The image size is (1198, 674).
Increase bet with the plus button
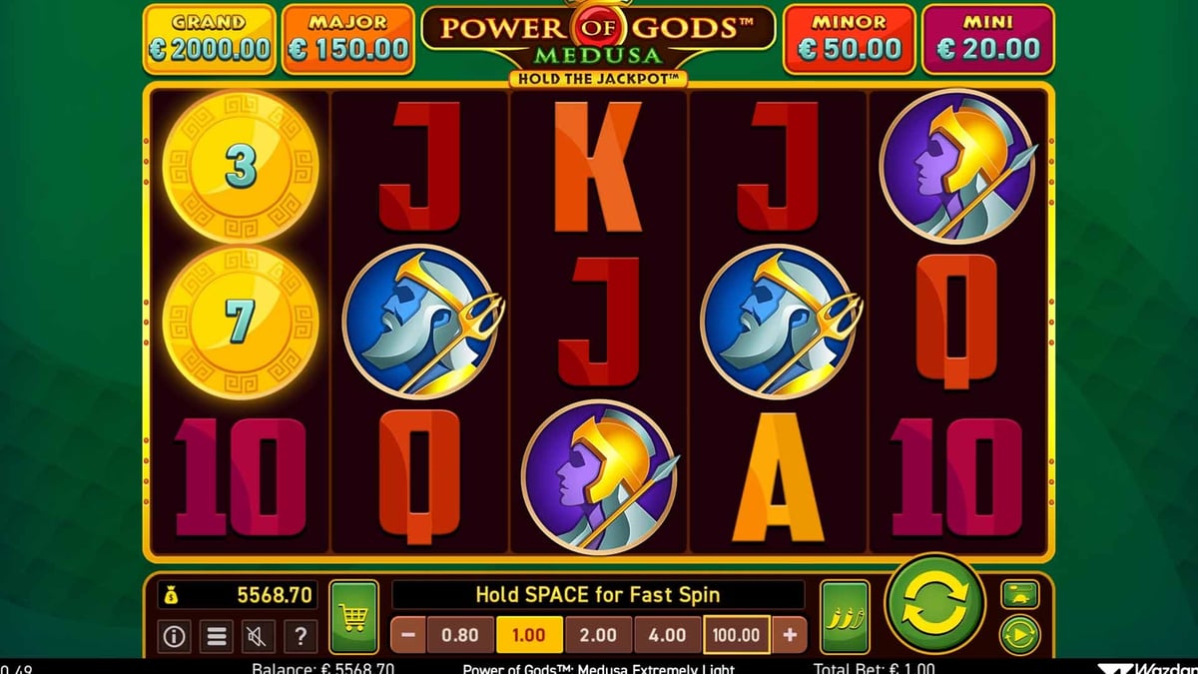789,634
